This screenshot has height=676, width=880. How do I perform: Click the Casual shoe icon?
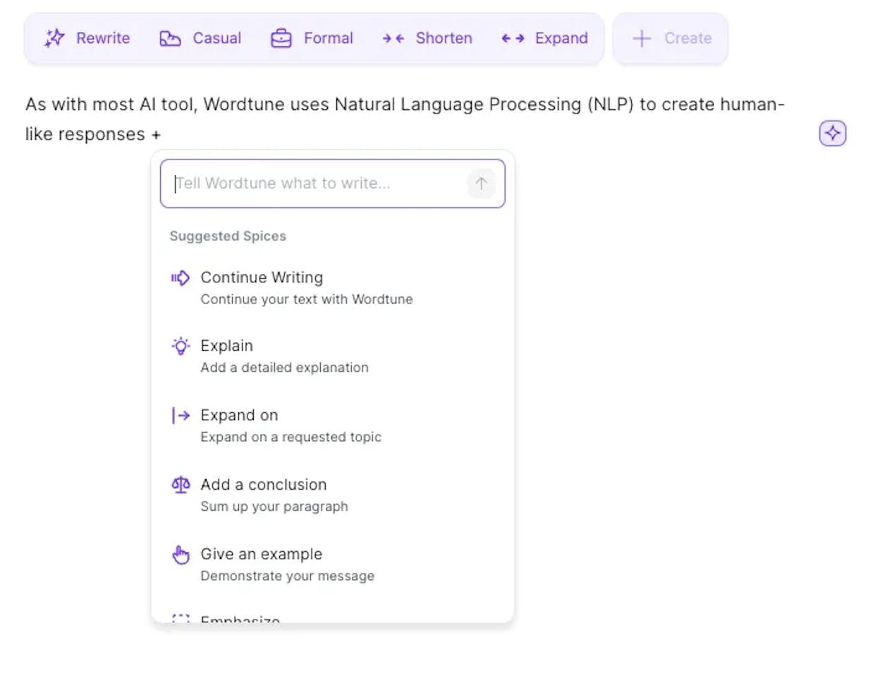tap(170, 38)
